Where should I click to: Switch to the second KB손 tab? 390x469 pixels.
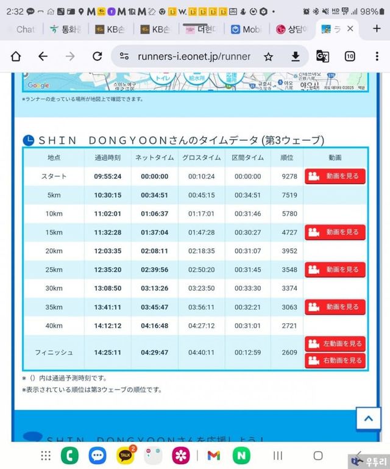click(x=156, y=29)
